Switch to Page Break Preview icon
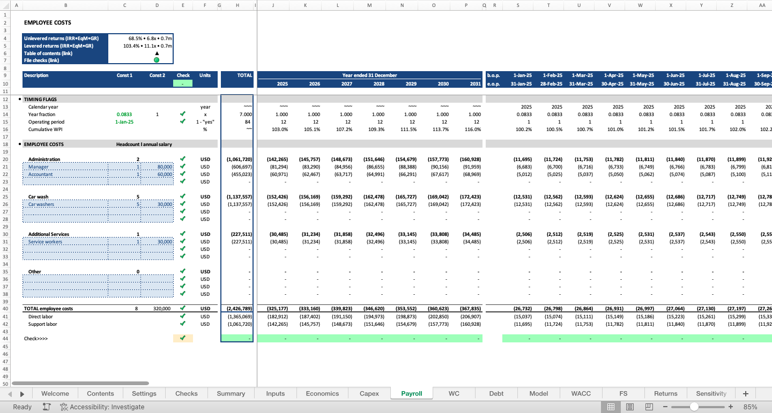 pyautogui.click(x=649, y=407)
